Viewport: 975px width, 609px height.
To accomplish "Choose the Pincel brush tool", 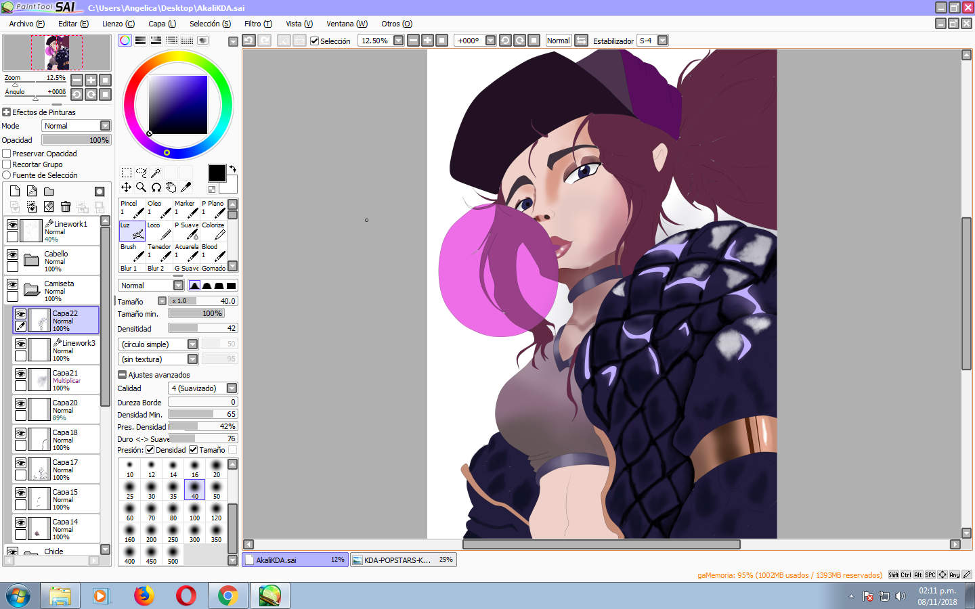I will point(132,209).
